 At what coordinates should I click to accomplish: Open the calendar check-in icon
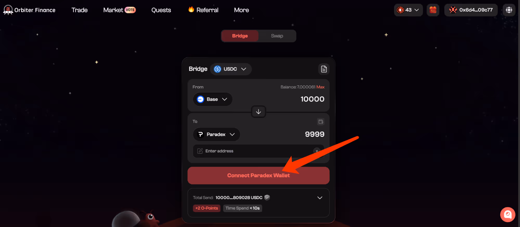click(x=433, y=10)
